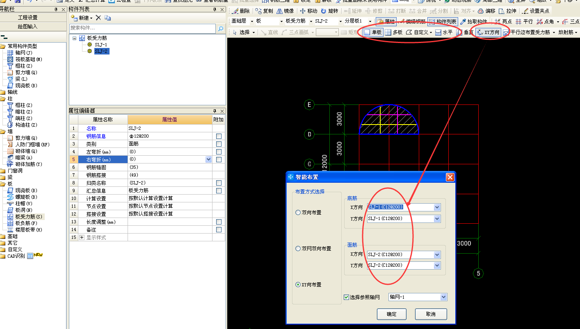Select the 水平 horizontal layout tool
This screenshot has width=580, height=329.
click(x=444, y=32)
